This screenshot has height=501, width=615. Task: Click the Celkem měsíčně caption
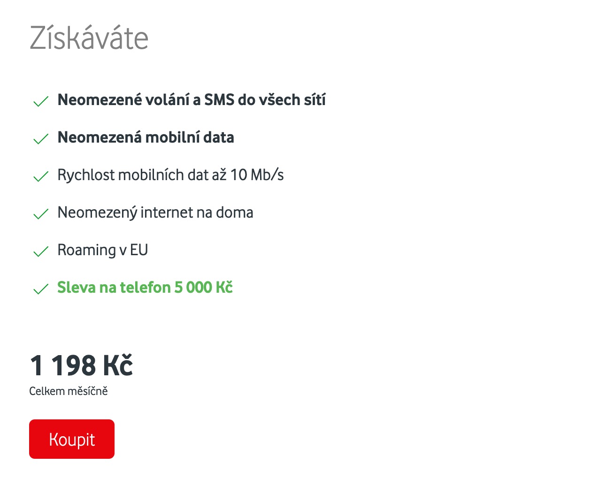pos(69,391)
